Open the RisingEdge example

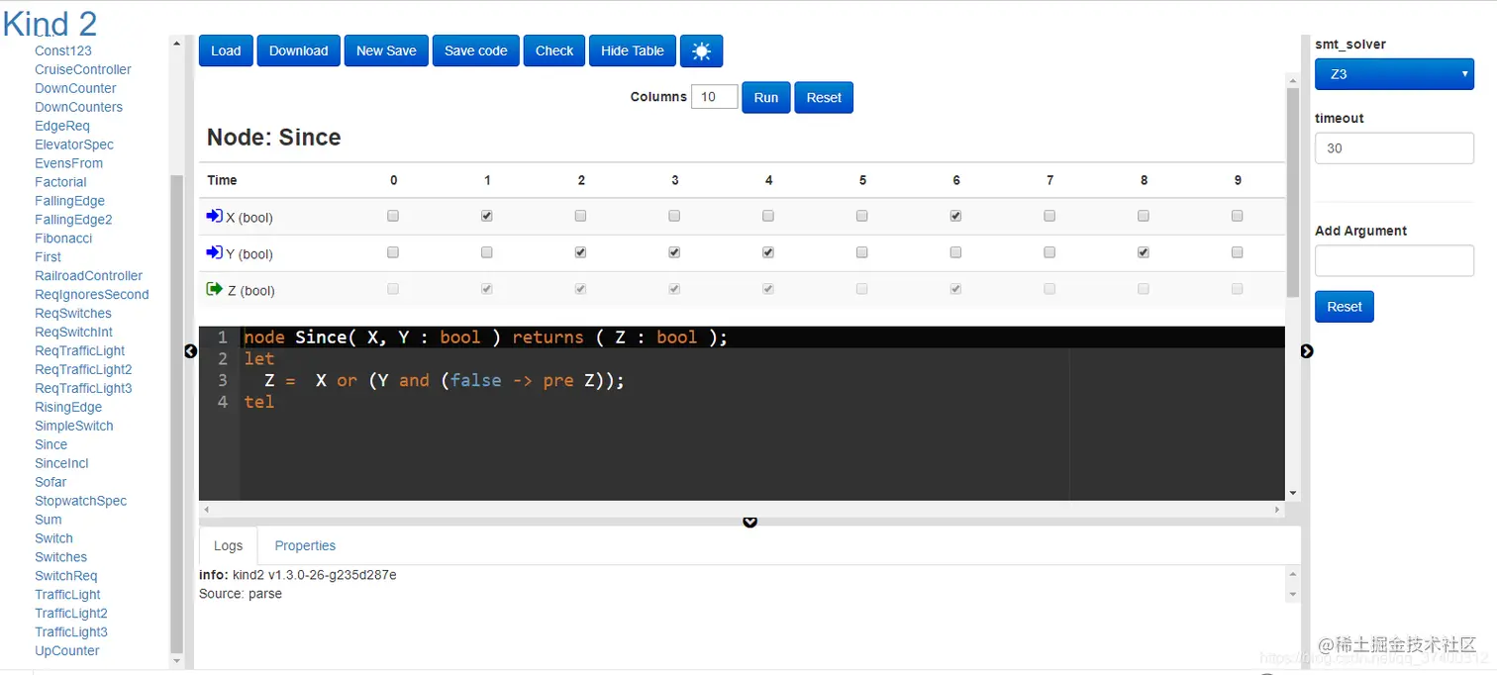(x=68, y=407)
